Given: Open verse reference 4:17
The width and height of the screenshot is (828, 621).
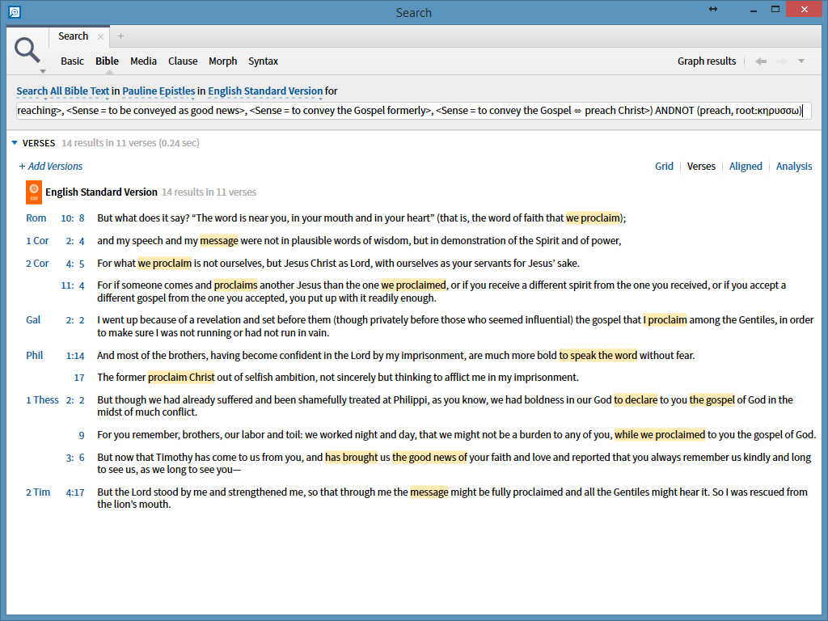Looking at the screenshot, I should pos(75,492).
